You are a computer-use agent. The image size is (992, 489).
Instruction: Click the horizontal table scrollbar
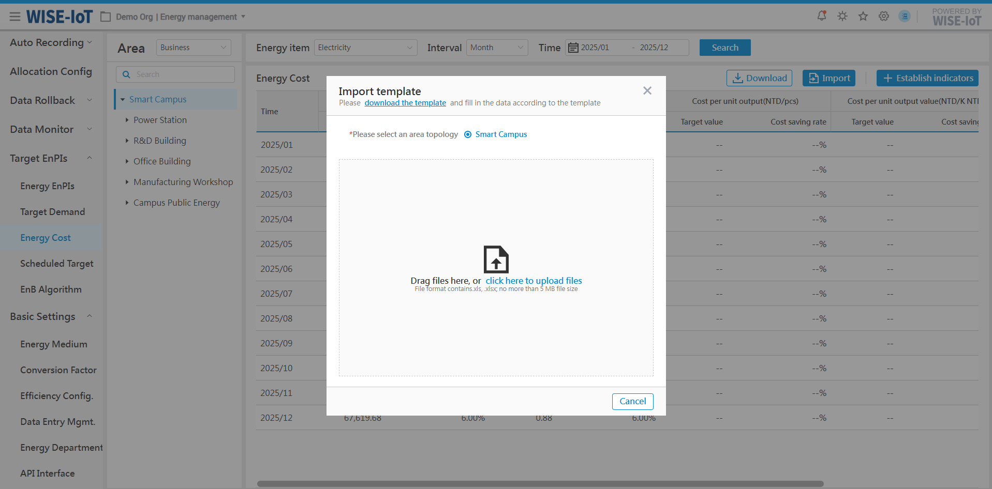[x=540, y=484]
